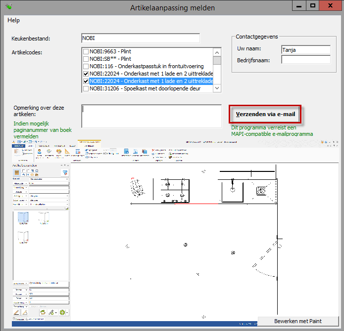Viewport: 344px width, 331px height.
Task: Click the embedded screenshot preview image
Action: click(173, 232)
